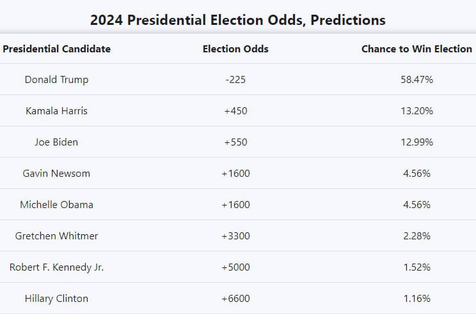Click the Gretchen Whitmer candidate name
This screenshot has height=314, width=476.
[x=56, y=236]
